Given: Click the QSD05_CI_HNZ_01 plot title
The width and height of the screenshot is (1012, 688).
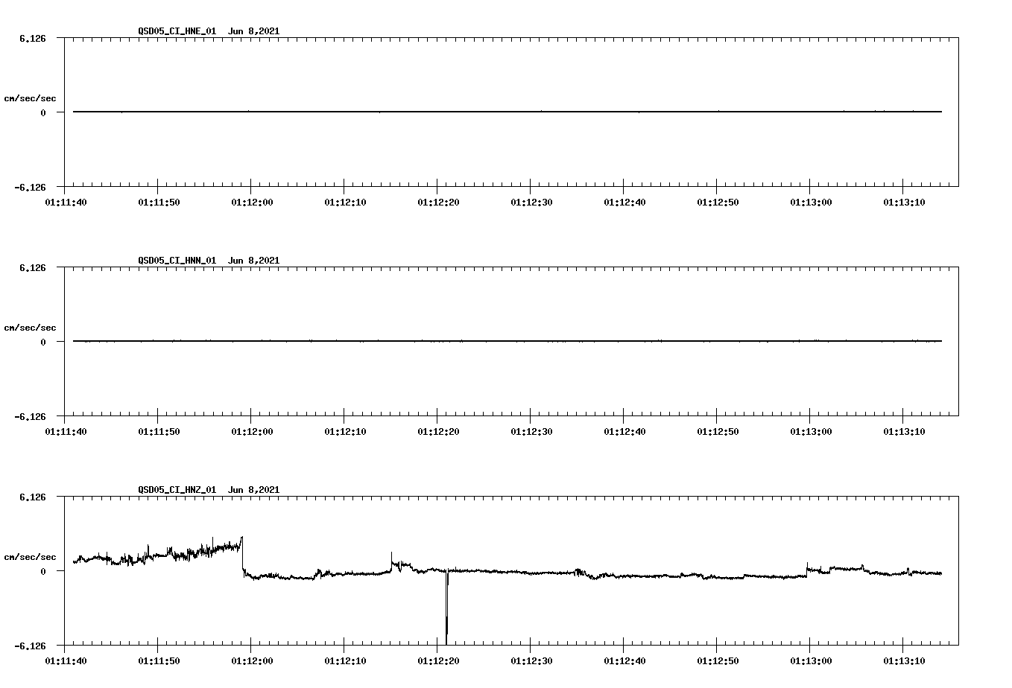Looking at the screenshot, I should tap(209, 490).
